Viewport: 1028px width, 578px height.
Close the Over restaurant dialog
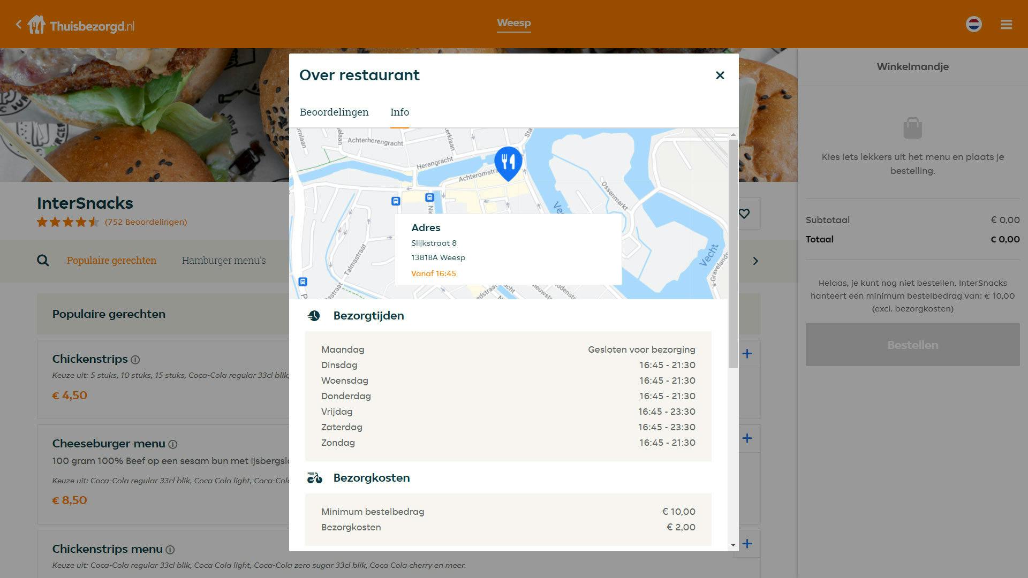point(720,75)
